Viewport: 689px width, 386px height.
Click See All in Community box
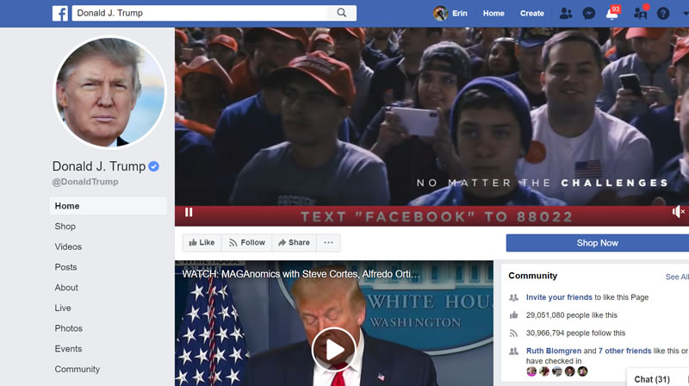coord(677,277)
